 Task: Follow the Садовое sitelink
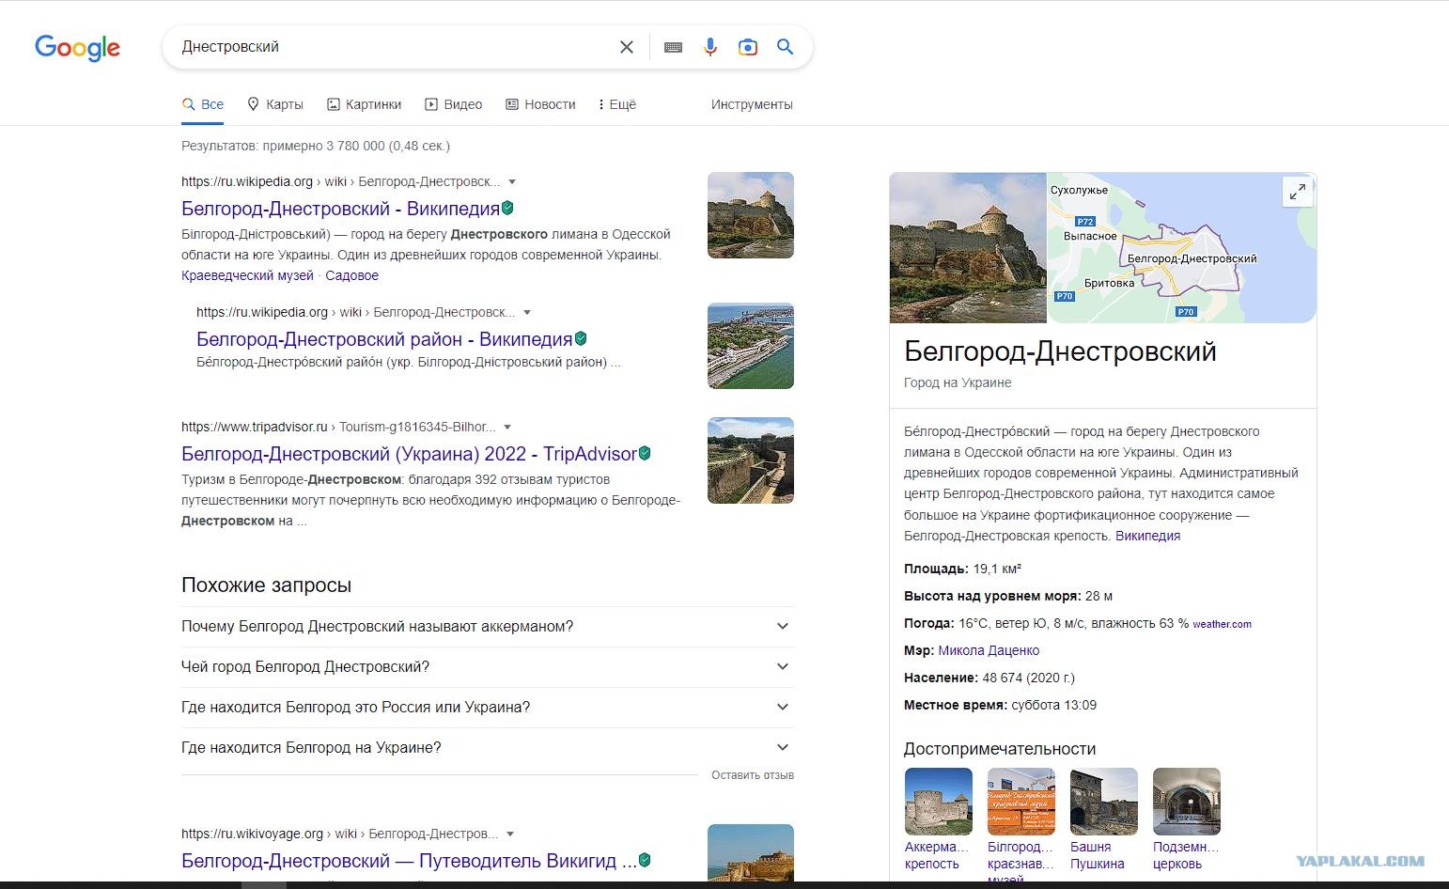(x=351, y=275)
